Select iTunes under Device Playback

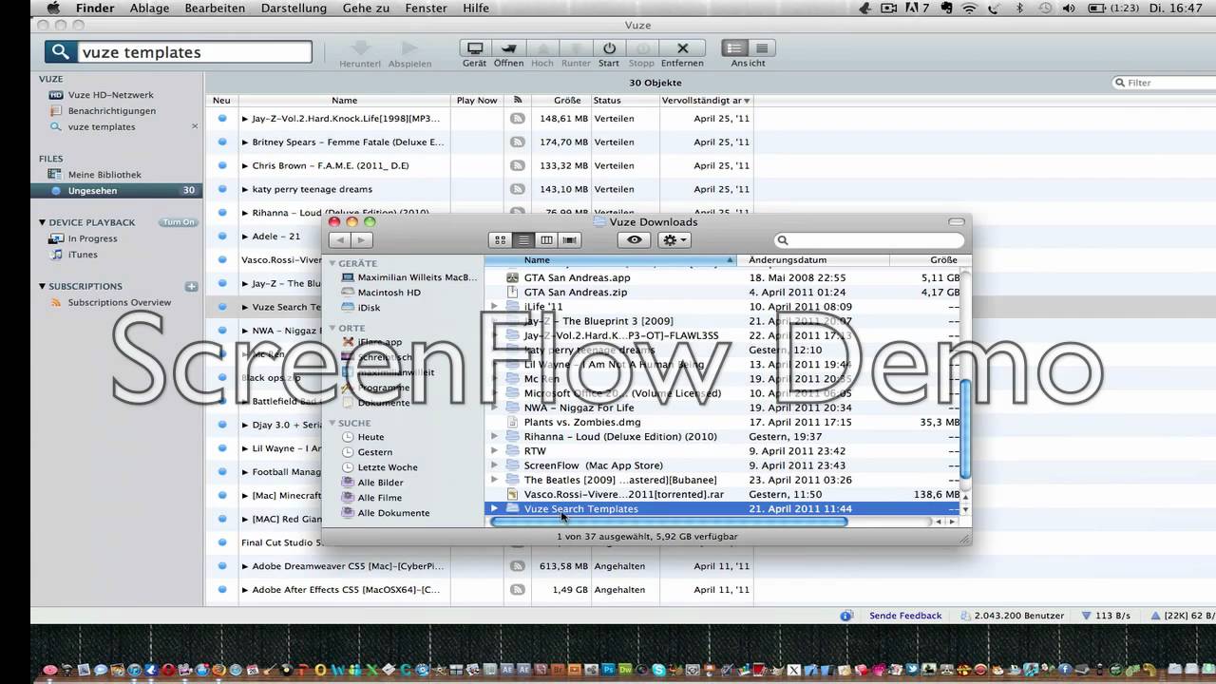[x=83, y=255]
